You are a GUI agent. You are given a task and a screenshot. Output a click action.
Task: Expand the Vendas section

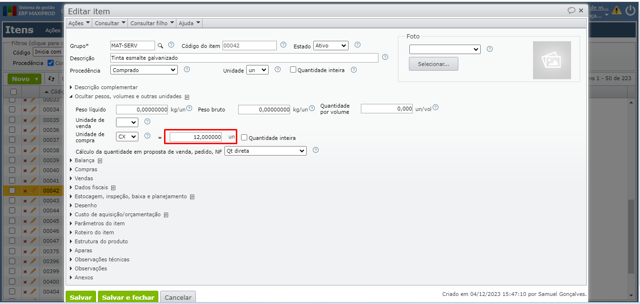pos(81,178)
